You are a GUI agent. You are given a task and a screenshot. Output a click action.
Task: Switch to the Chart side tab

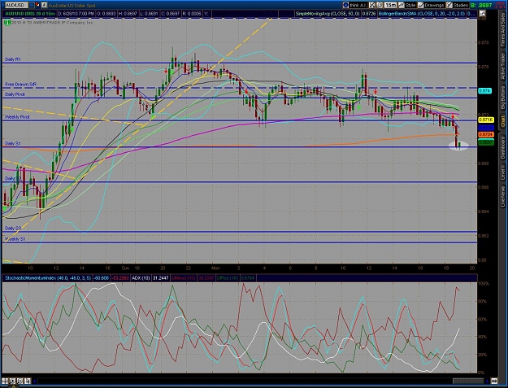[x=503, y=122]
